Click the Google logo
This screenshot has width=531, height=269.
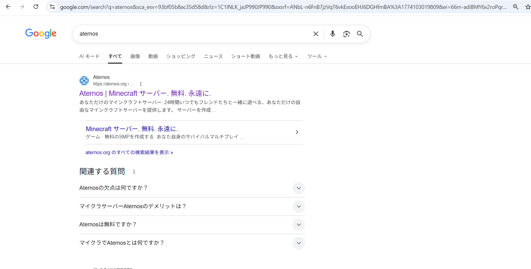pyautogui.click(x=41, y=33)
